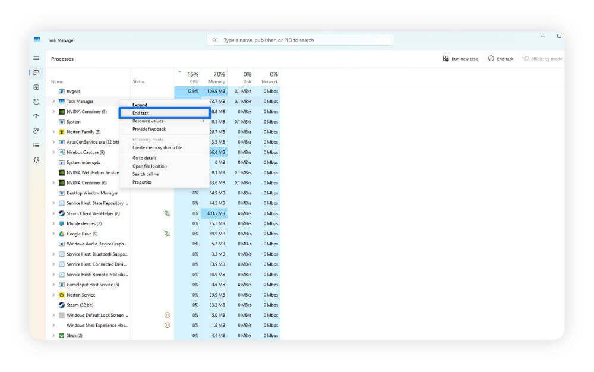This screenshot has width=594, height=372.
Task: Click the 403.5 MB memory cell
Action: tap(214, 213)
